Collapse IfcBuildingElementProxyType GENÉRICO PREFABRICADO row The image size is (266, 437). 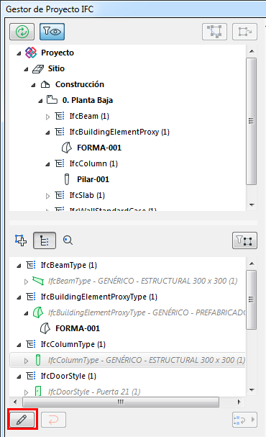pos(26,314)
